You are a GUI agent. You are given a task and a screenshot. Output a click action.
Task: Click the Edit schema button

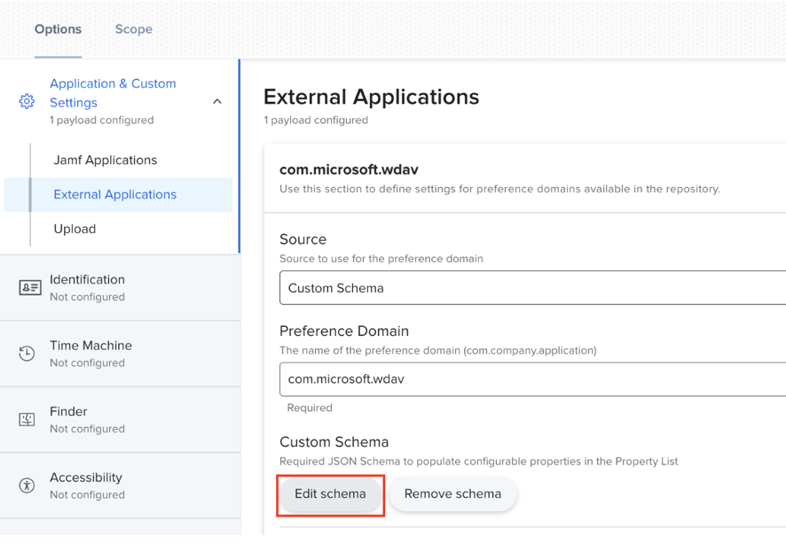tap(330, 494)
